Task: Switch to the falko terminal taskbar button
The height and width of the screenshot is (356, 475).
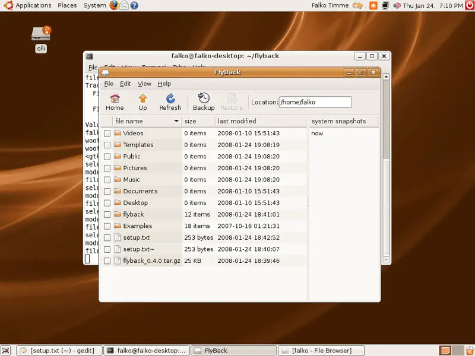Action: pos(147,351)
